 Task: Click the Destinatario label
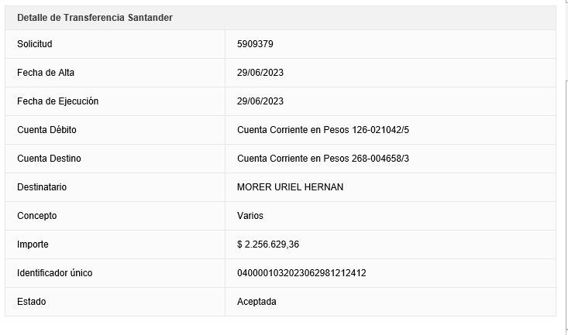click(x=42, y=187)
